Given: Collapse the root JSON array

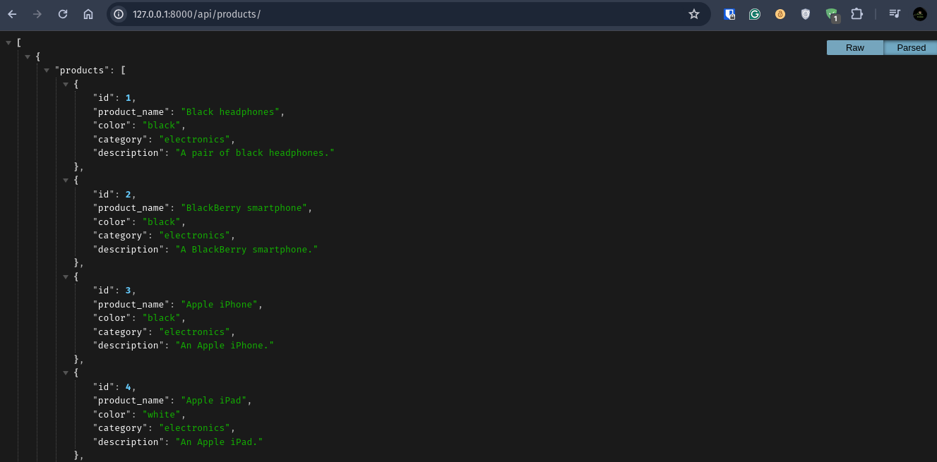Looking at the screenshot, I should [8, 43].
